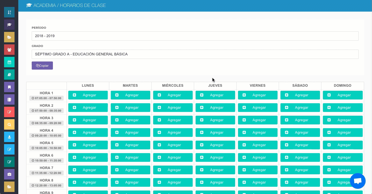Image resolution: width=372 pixels, height=194 pixels.
Task: Add a class for Lunes Hora 1
Action: [x=88, y=95]
